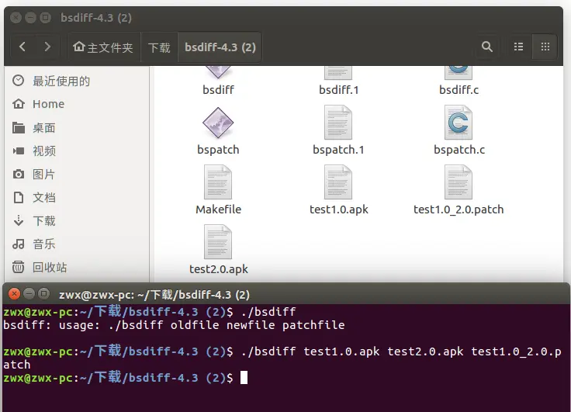Click the Makefile name label

pos(218,209)
